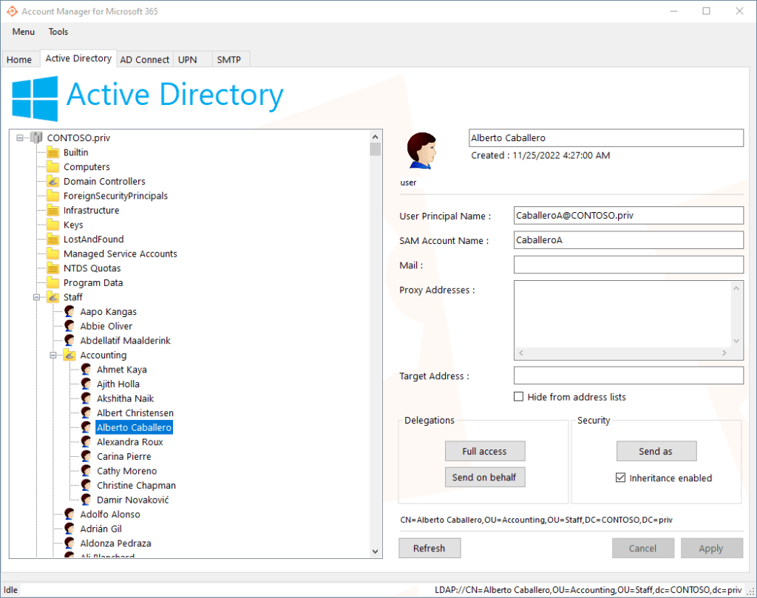The image size is (757, 598).
Task: Switch to the AD Connect tab
Action: coord(144,59)
